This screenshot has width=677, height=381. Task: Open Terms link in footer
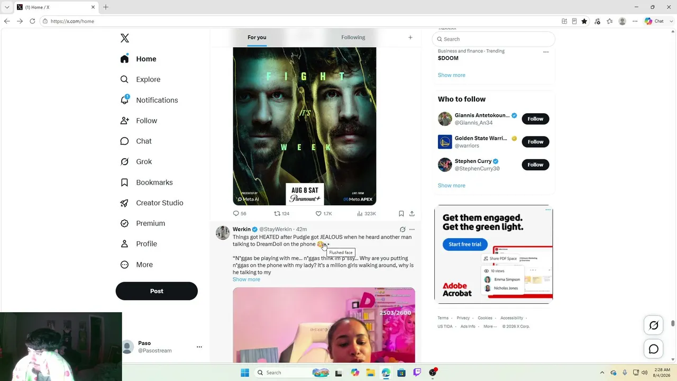(443, 318)
